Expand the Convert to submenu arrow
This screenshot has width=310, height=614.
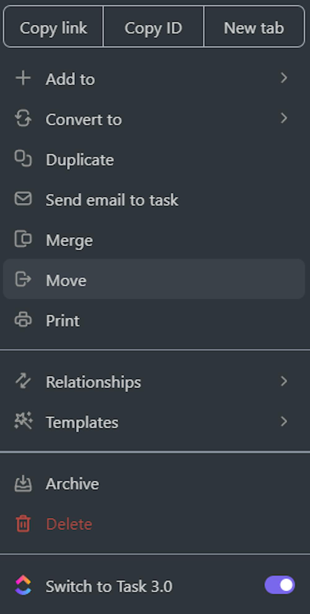pyautogui.click(x=284, y=118)
